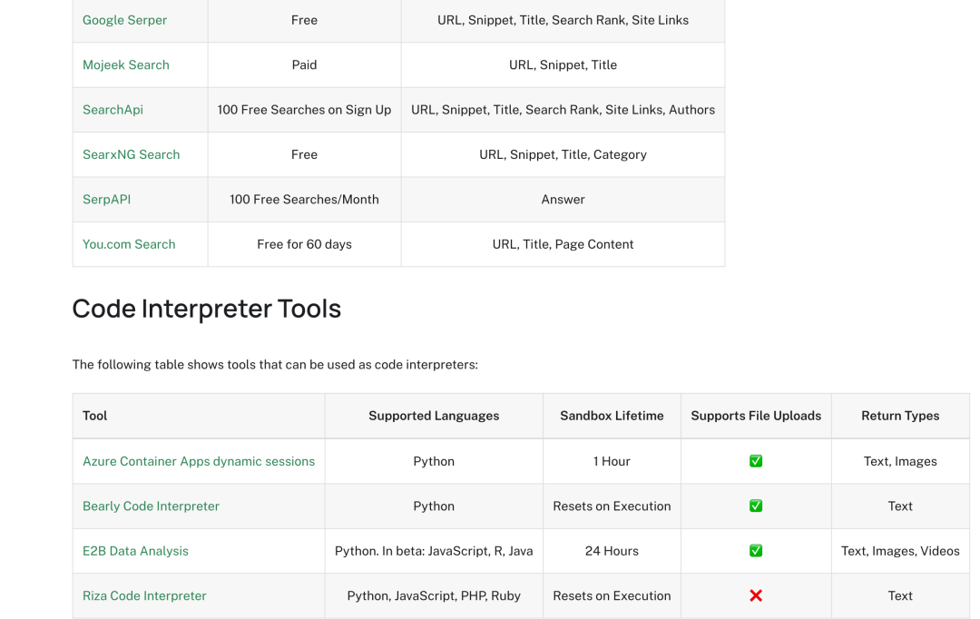Click the green checkmark in the Bearly row

756,506
